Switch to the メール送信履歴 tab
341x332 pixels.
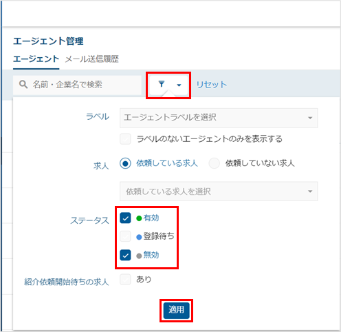click(92, 59)
